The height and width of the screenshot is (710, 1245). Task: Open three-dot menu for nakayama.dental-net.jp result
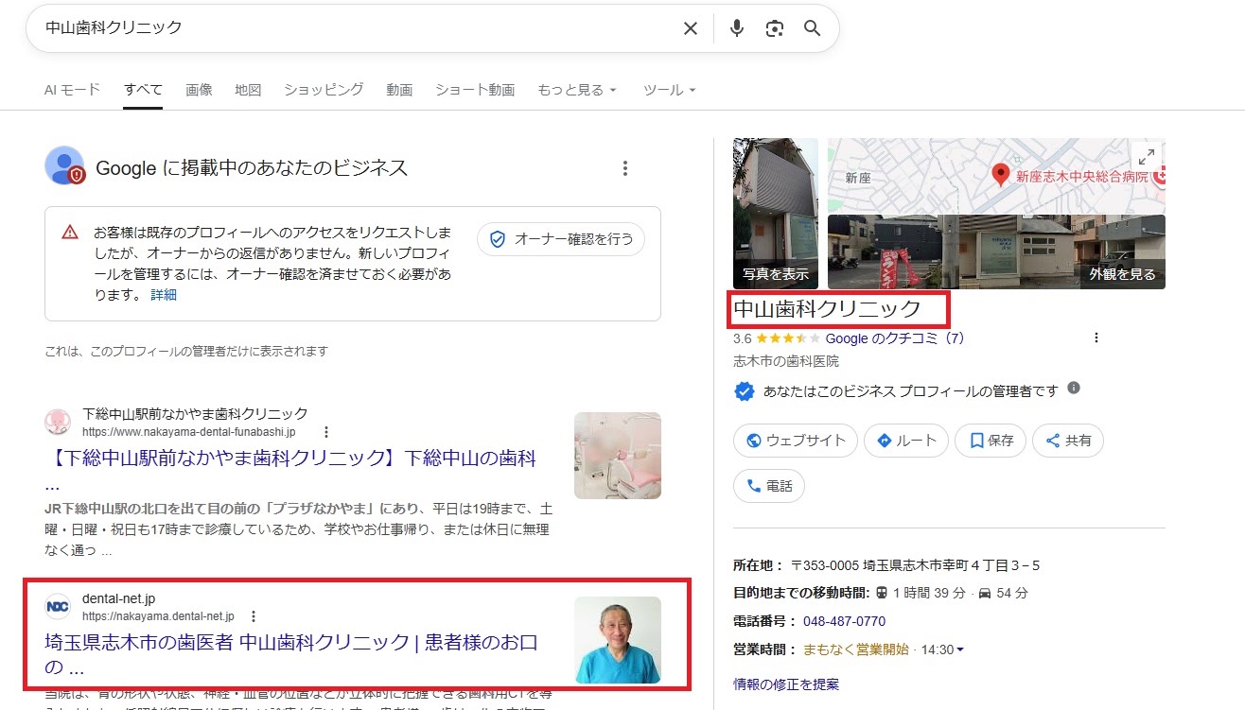(253, 616)
